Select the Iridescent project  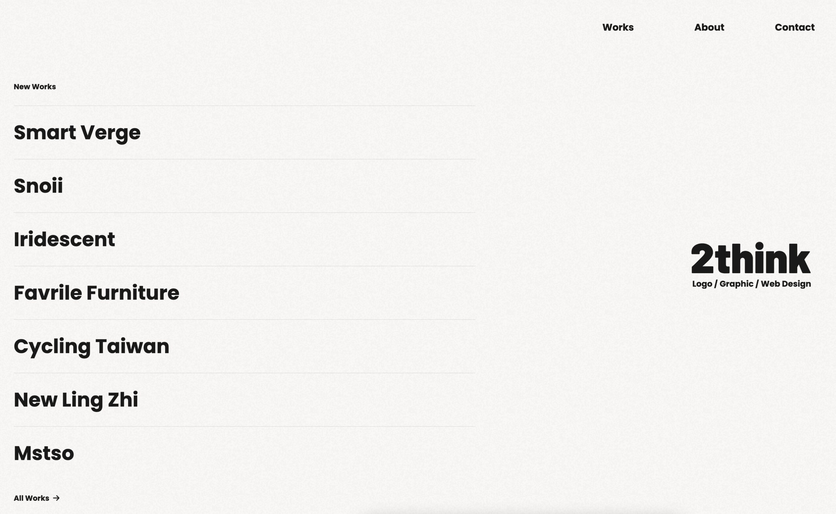pyautogui.click(x=64, y=239)
